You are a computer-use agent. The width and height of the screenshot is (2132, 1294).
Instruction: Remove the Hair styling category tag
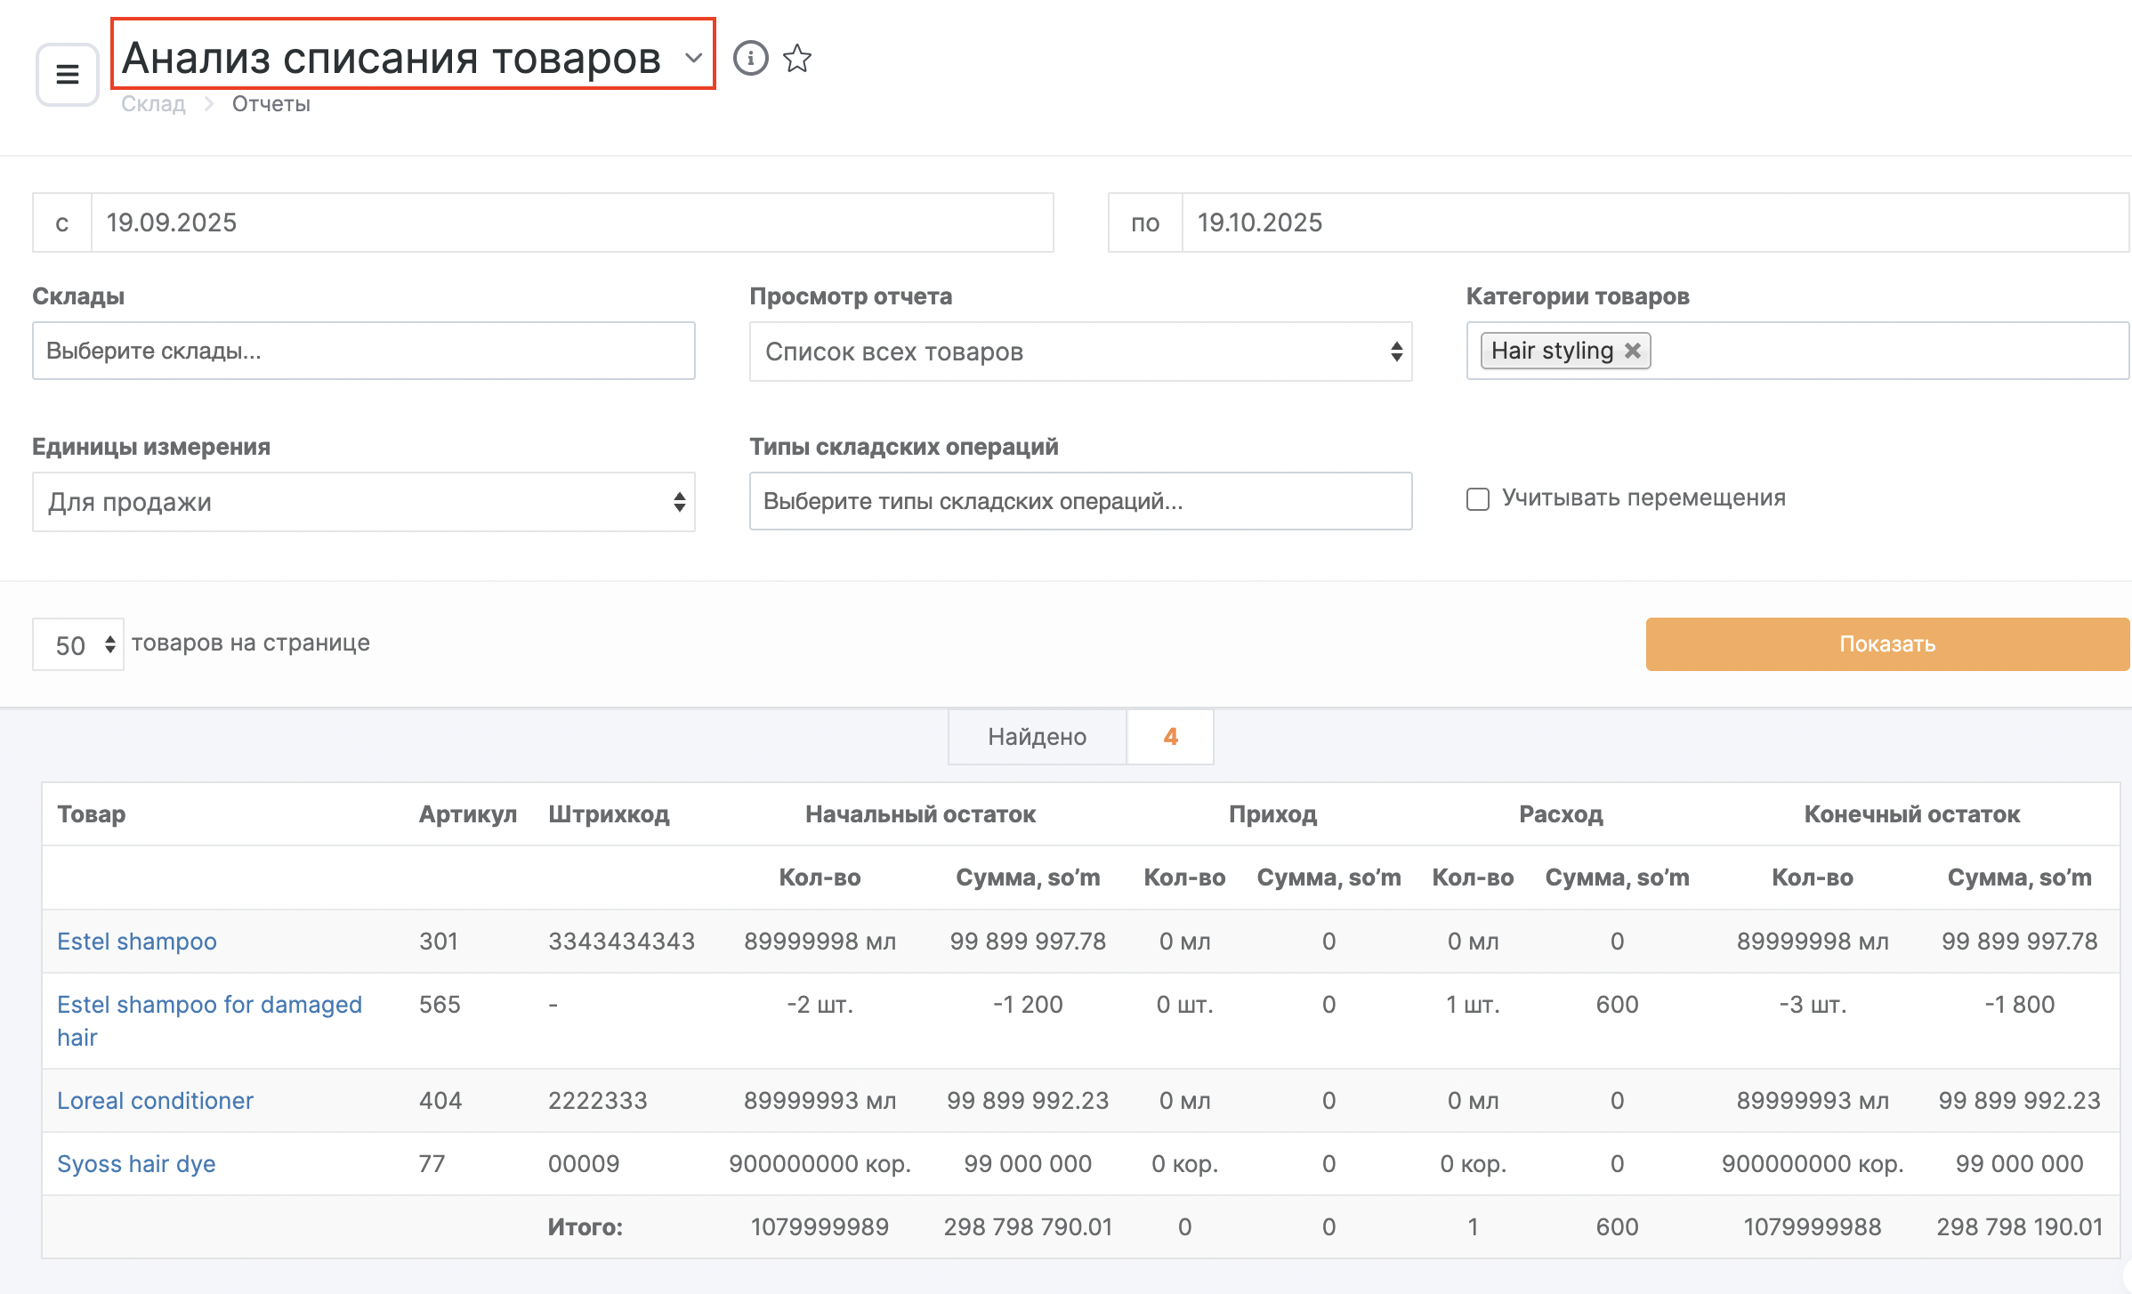[1633, 351]
